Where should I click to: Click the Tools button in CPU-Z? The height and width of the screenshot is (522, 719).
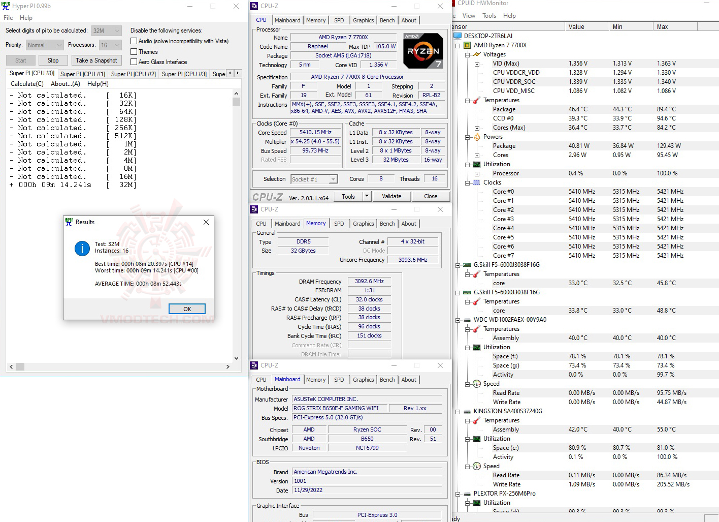348,196
